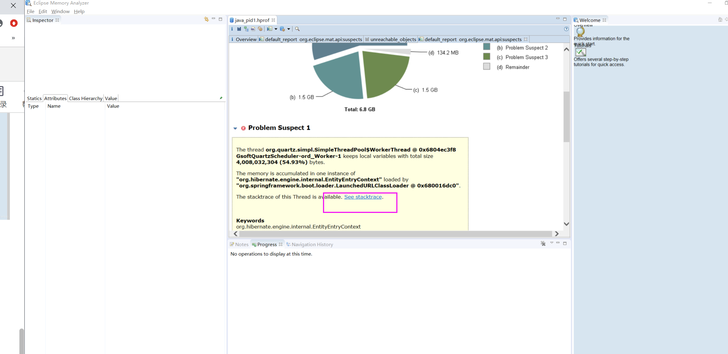
Task: Minimize the Inspector view panel
Action: coord(214,18)
